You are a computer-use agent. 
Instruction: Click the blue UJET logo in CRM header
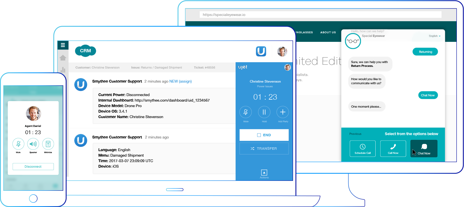(261, 51)
